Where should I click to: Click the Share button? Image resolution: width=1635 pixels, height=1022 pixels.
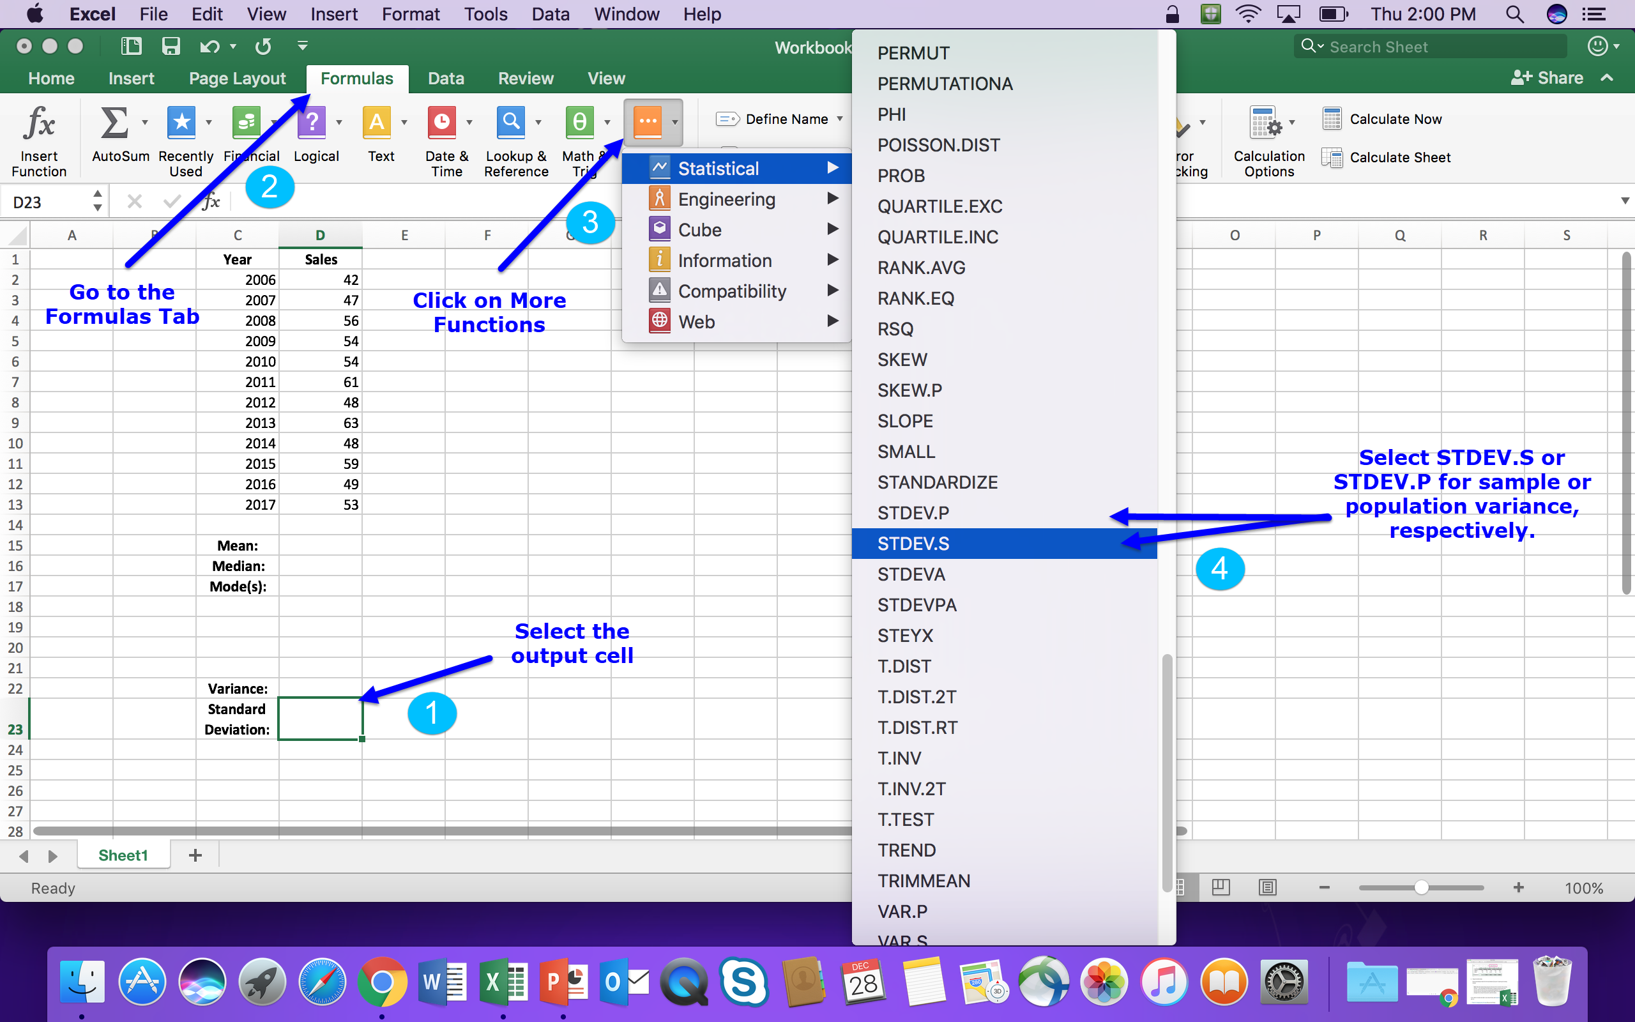tap(1546, 78)
